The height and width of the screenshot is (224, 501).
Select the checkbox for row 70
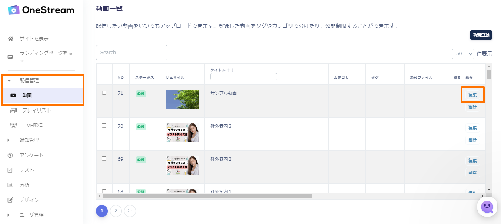pyautogui.click(x=104, y=126)
